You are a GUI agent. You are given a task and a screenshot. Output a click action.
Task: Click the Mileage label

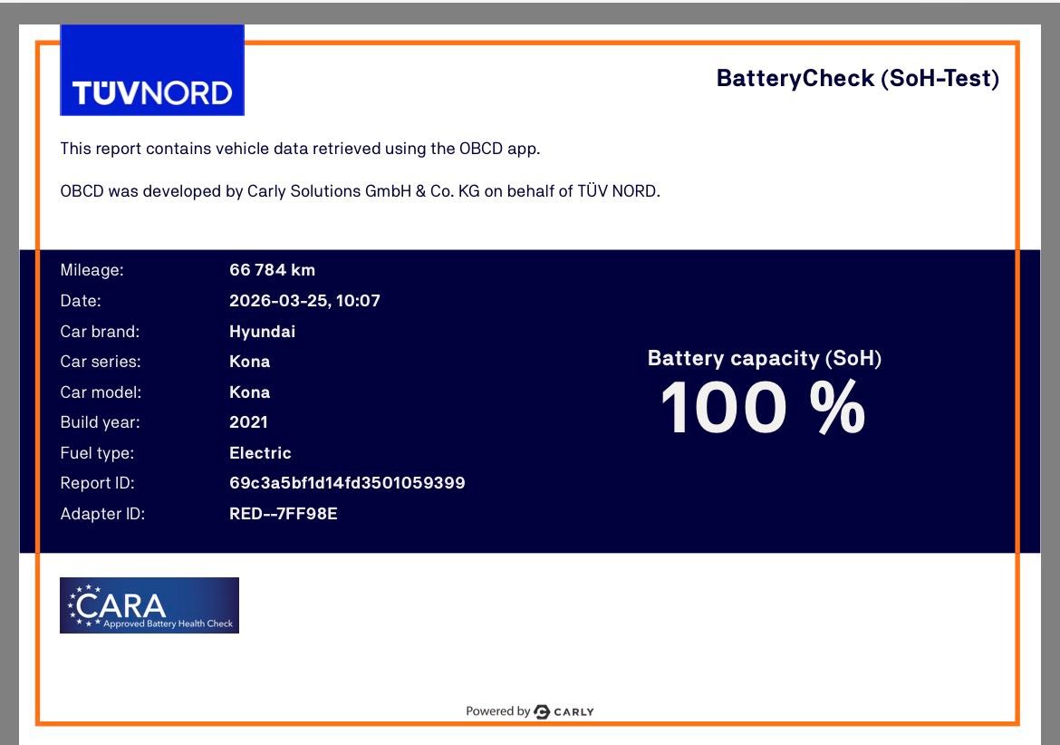click(92, 270)
